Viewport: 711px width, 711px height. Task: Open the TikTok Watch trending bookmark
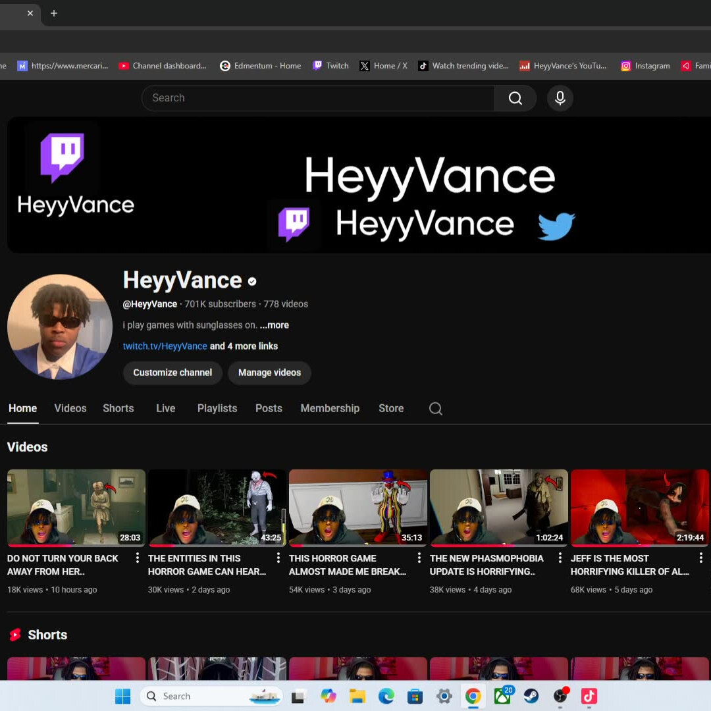click(x=463, y=66)
